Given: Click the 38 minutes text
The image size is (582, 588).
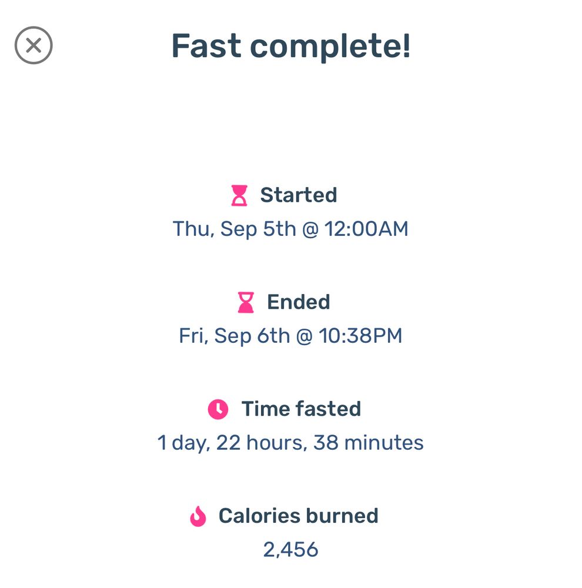Looking at the screenshot, I should coord(368,443).
